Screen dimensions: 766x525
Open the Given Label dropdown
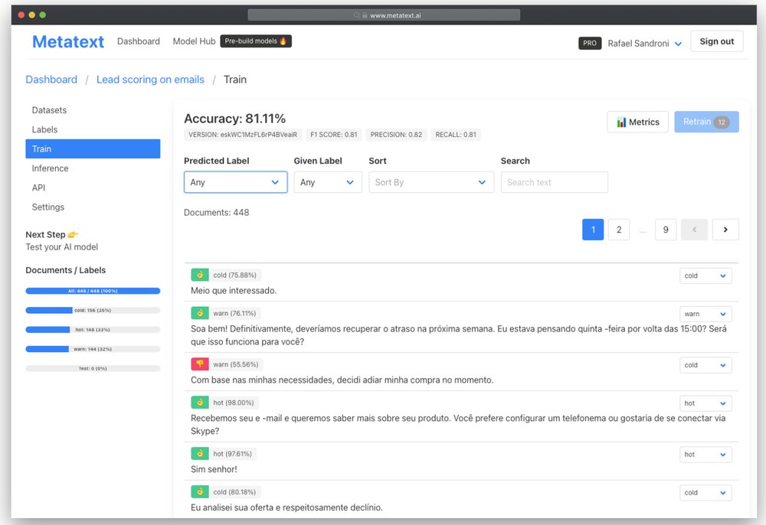tap(328, 182)
